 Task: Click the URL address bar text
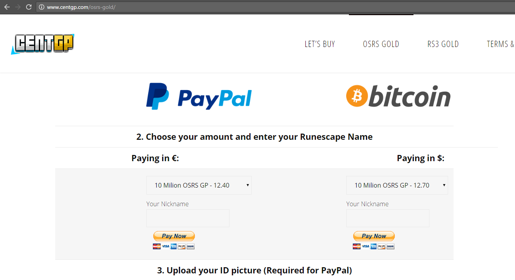pyautogui.click(x=81, y=7)
